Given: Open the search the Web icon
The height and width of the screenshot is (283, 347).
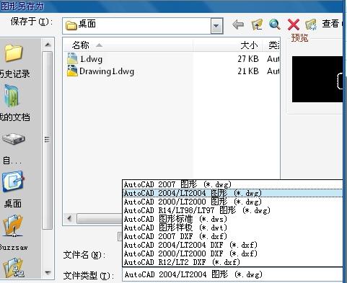Looking at the screenshot, I should 275,24.
